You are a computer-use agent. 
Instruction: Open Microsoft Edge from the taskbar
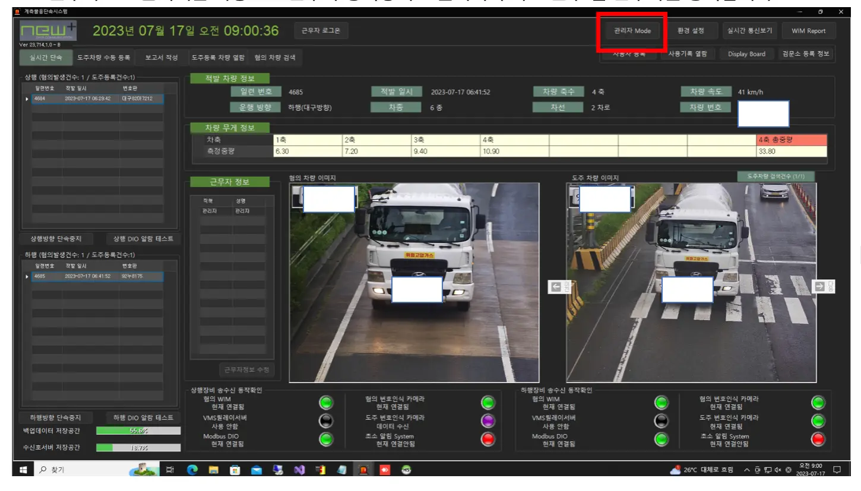pos(192,470)
